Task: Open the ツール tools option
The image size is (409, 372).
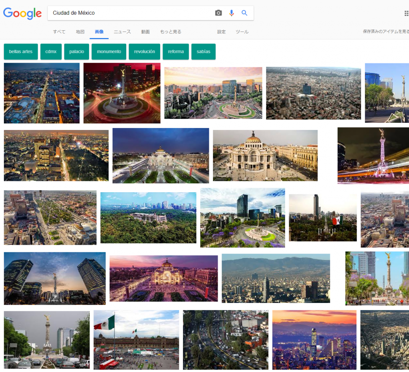Action: 242,32
